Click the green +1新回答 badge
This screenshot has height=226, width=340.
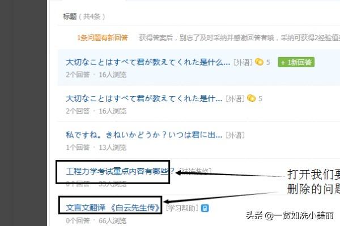[x=296, y=62]
